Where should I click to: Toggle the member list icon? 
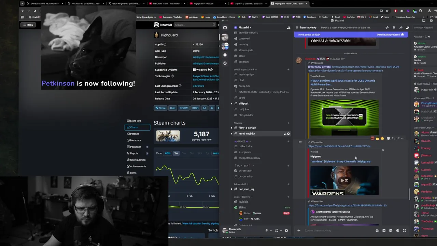click(407, 28)
